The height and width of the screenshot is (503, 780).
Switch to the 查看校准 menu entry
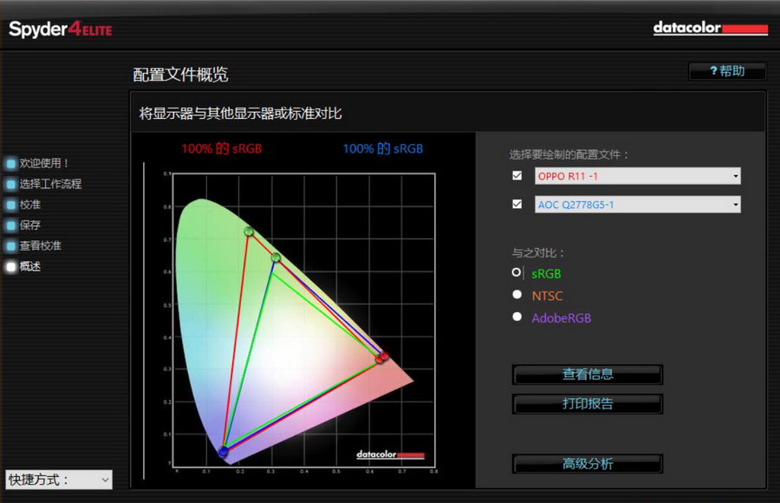[x=42, y=245]
